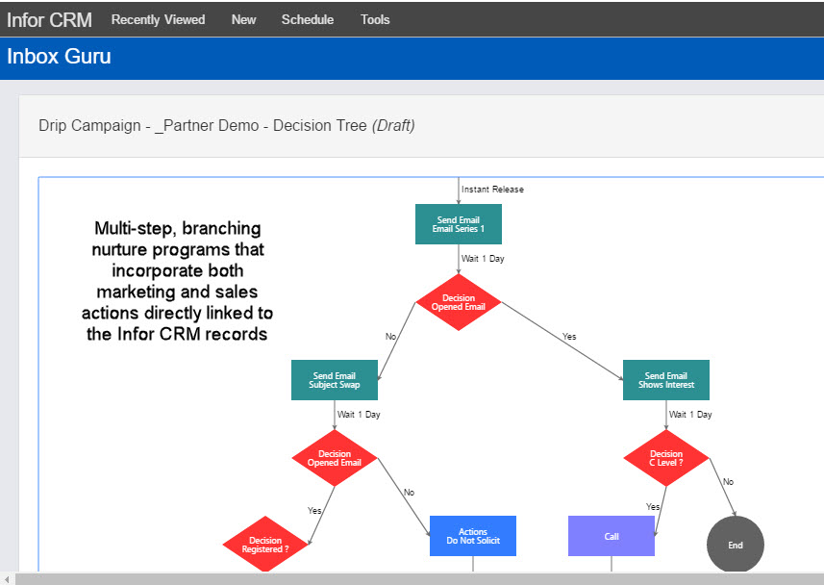Click Wait 1 Day label below Subject Swap
This screenshot has height=585, width=824.
359,414
